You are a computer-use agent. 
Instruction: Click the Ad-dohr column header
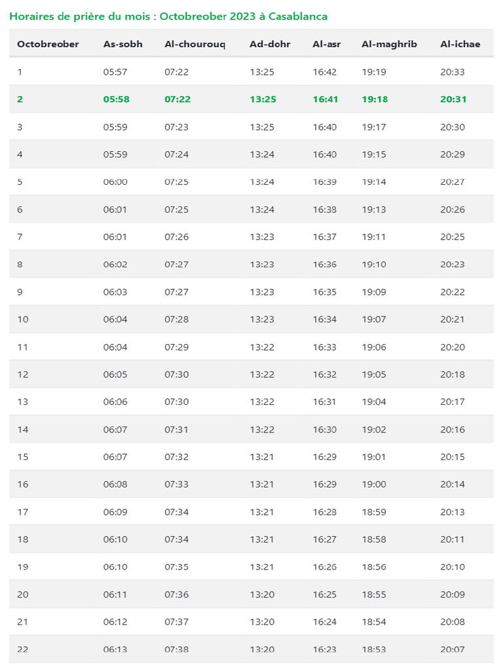[270, 44]
